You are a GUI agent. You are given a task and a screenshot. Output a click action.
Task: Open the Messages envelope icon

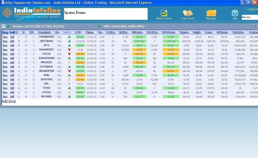click(x=211, y=13)
